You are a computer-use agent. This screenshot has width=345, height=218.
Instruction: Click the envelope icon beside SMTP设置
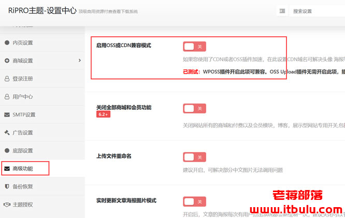7,114
